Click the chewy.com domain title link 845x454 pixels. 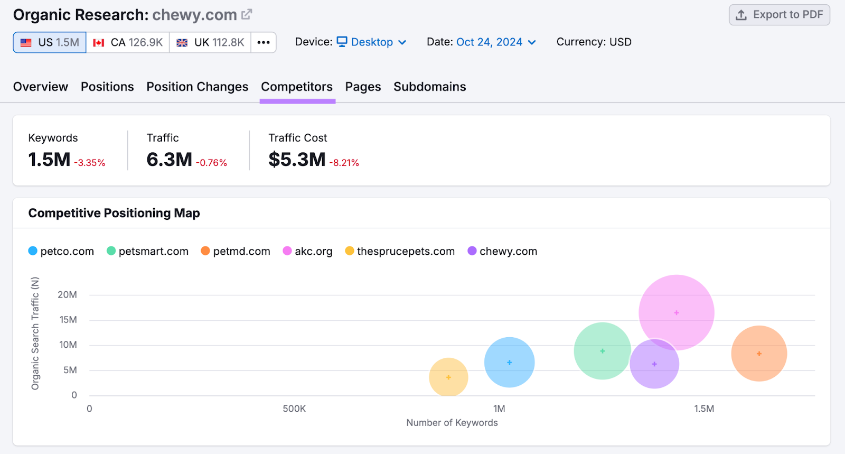pos(194,15)
